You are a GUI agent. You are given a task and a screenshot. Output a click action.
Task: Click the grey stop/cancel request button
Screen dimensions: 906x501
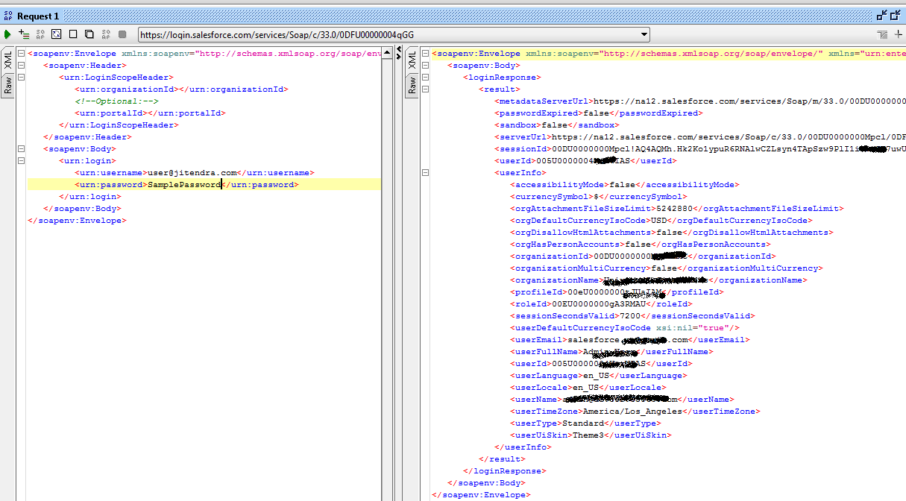tap(122, 34)
